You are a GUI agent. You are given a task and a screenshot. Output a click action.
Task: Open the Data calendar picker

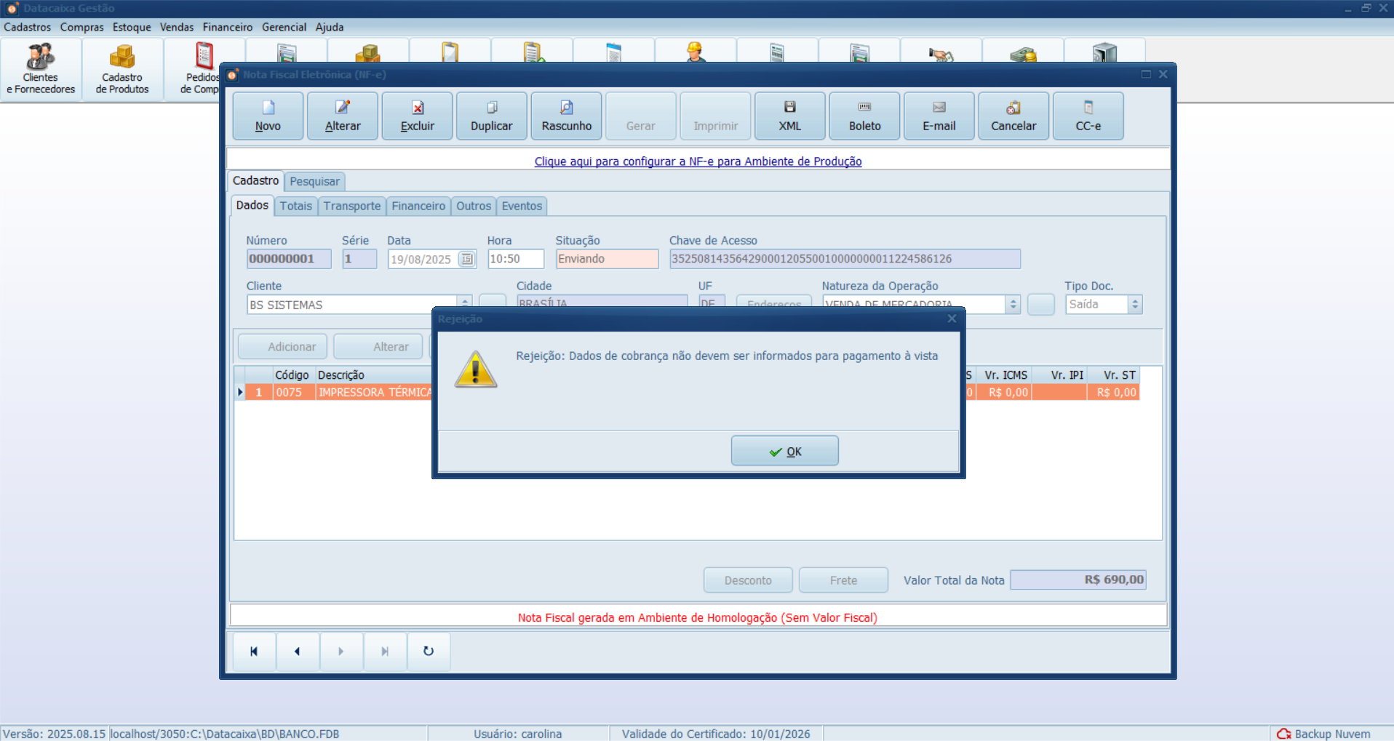point(467,259)
